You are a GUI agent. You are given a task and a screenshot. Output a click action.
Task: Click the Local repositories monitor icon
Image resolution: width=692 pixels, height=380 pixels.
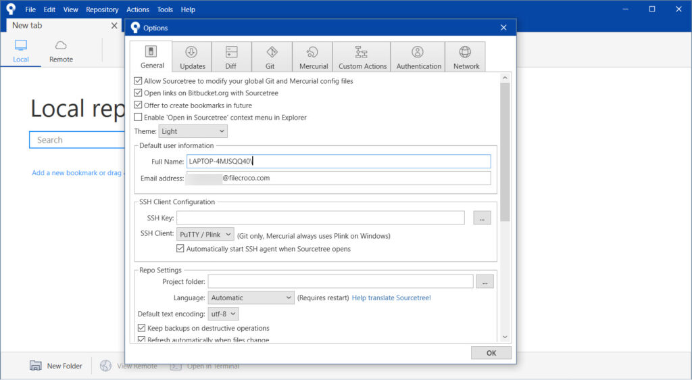coord(21,45)
